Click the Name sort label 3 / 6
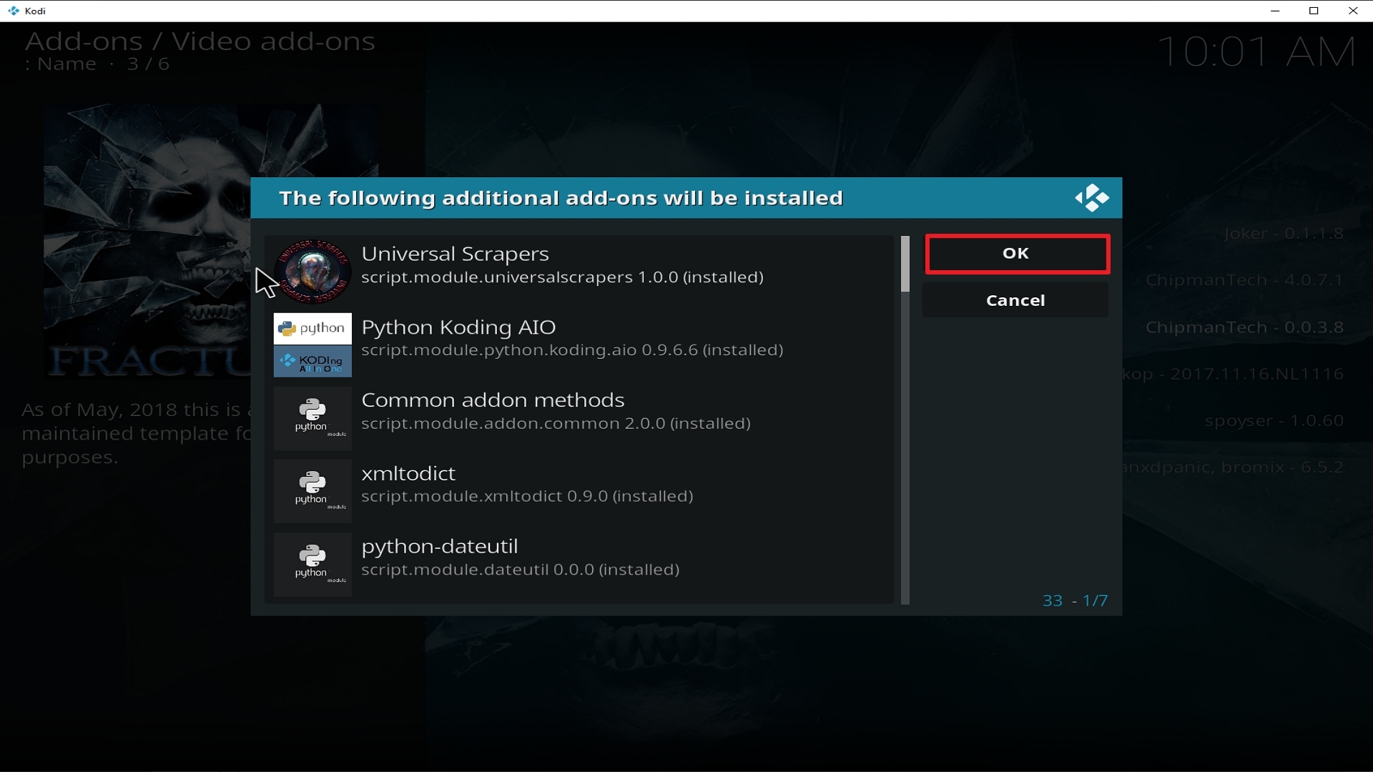Viewport: 1373px width, 772px height. [x=97, y=64]
